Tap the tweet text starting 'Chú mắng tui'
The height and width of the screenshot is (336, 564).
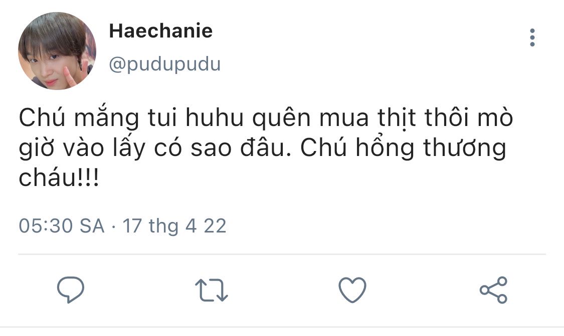tap(266, 147)
